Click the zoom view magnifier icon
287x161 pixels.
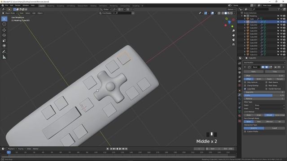point(233,31)
